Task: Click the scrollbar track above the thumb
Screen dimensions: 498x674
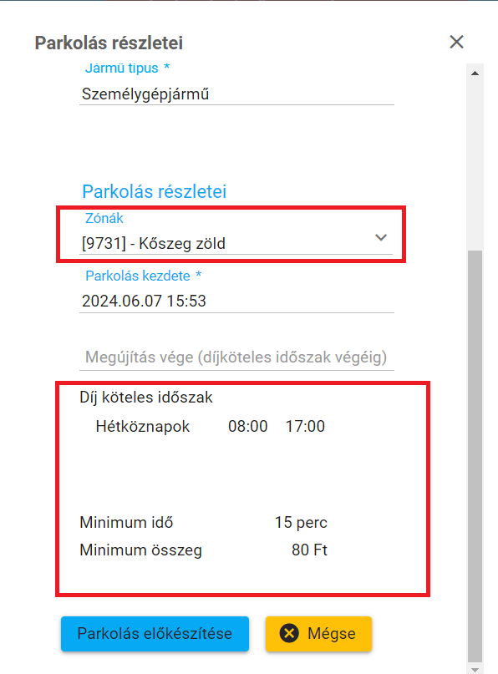Action: tap(475, 165)
